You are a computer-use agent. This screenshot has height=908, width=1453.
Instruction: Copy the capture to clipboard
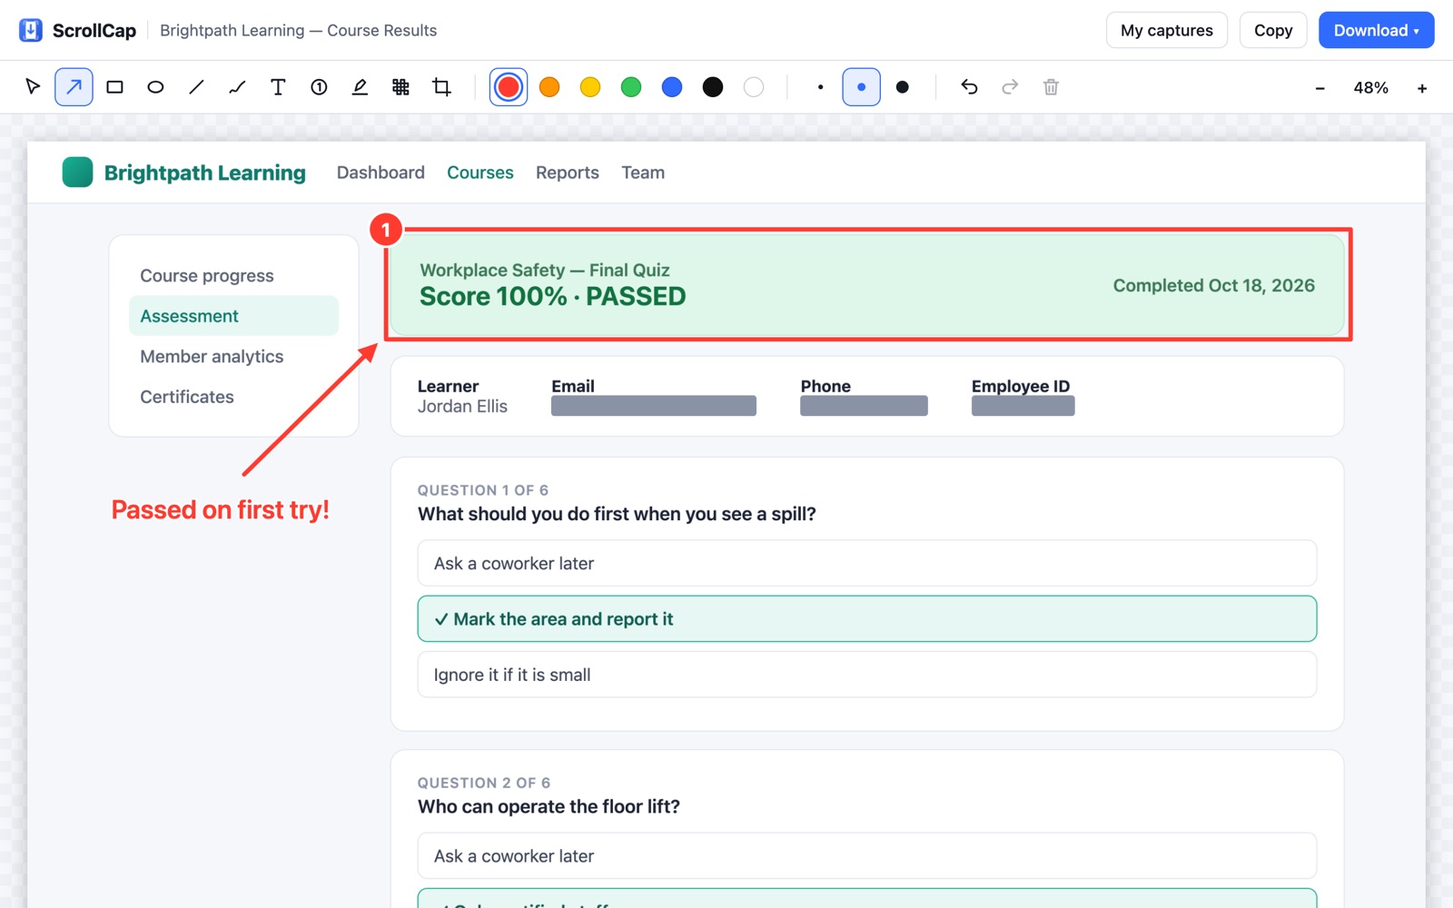[x=1272, y=30]
